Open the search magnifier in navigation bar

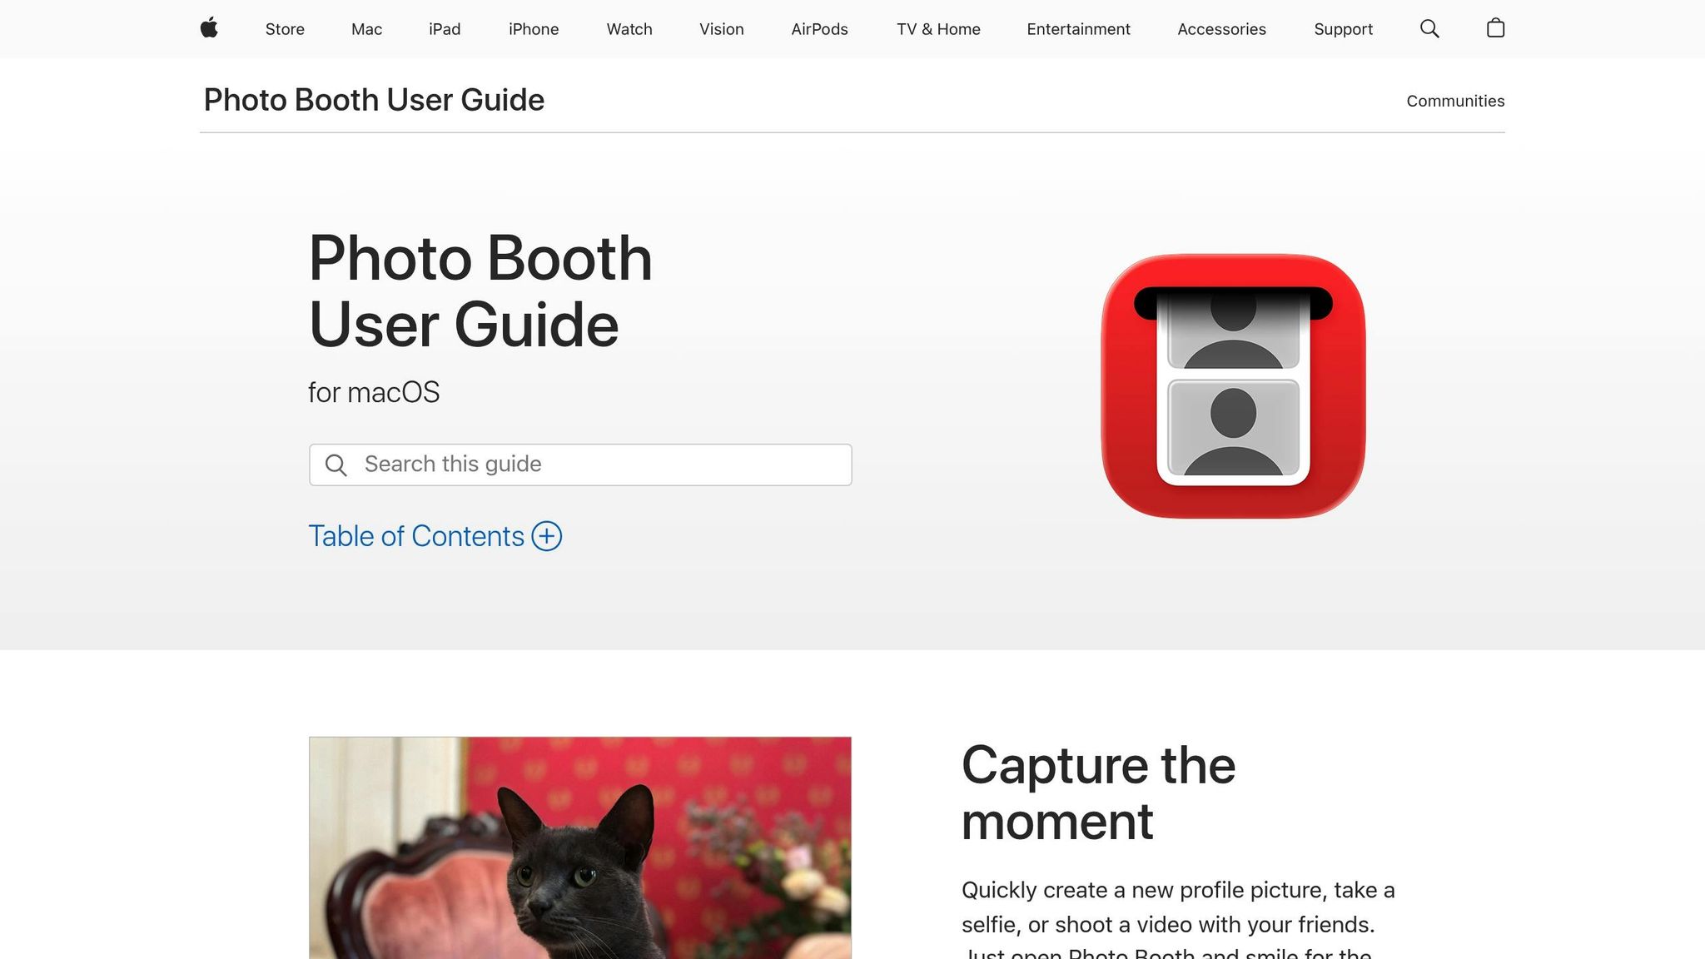pos(1429,29)
